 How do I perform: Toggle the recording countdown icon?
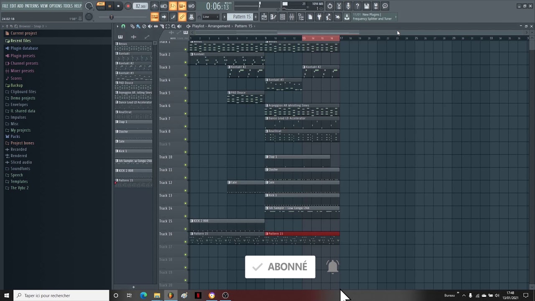[x=173, y=6]
